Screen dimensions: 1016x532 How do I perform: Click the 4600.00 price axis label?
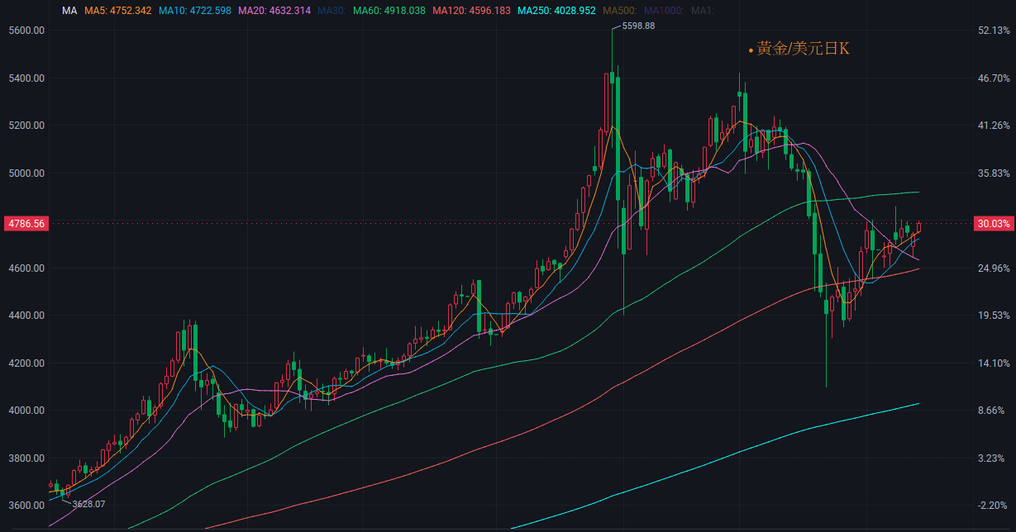point(26,268)
